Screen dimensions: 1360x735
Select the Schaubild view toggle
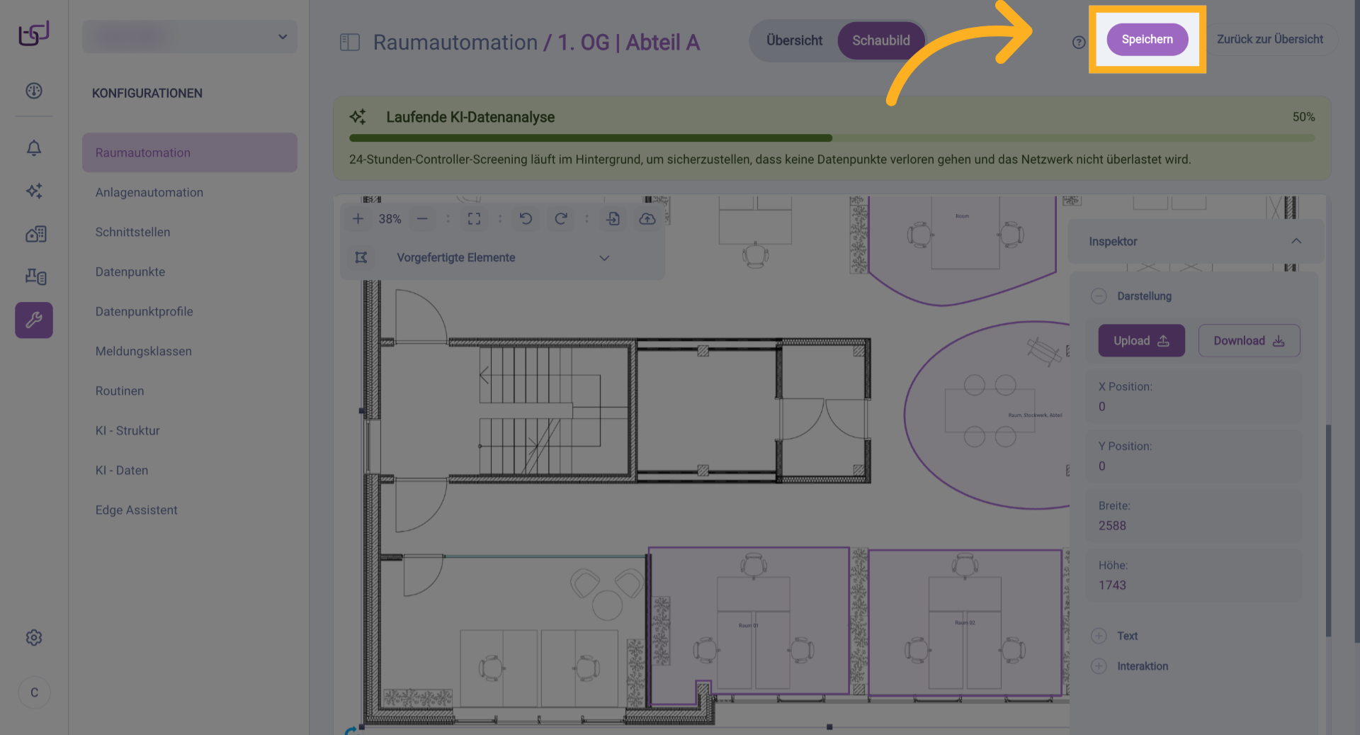(880, 41)
